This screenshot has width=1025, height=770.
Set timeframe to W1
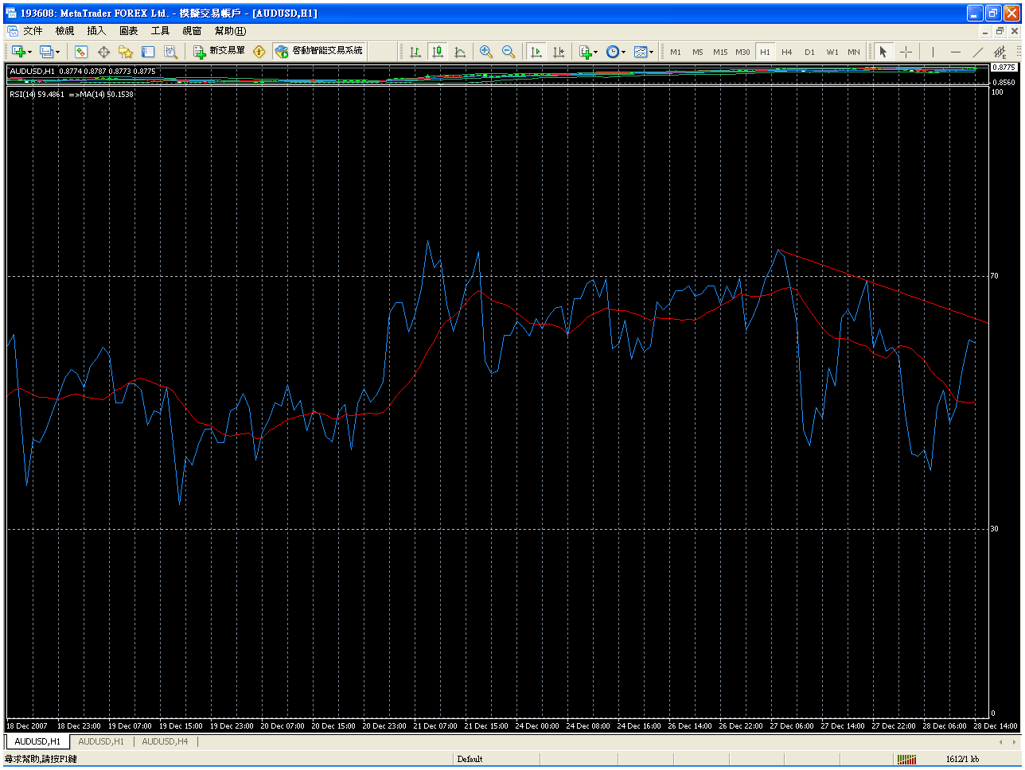832,52
